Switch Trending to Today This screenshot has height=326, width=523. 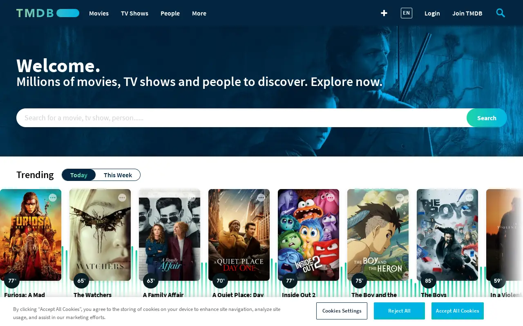tap(79, 175)
